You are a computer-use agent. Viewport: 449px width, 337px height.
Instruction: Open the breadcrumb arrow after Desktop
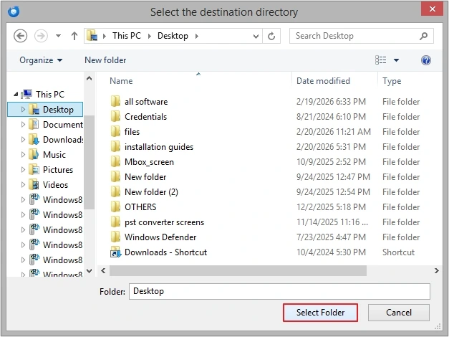click(x=197, y=36)
